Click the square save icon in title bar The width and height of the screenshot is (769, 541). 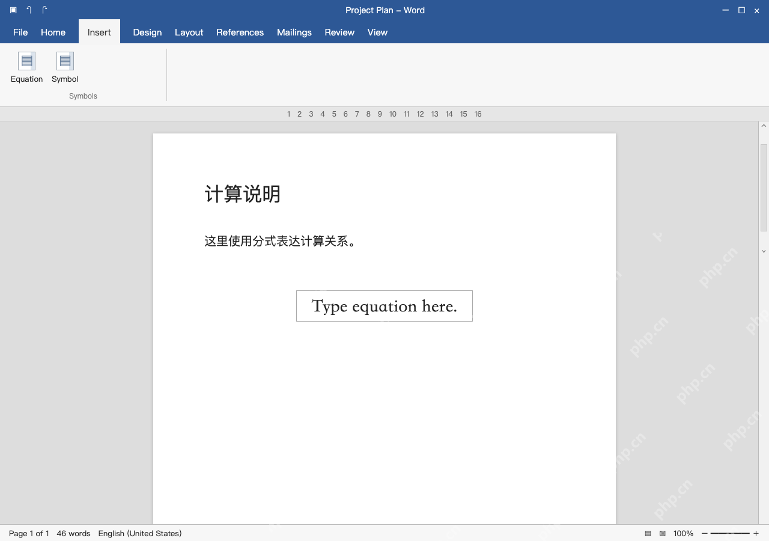(13, 10)
